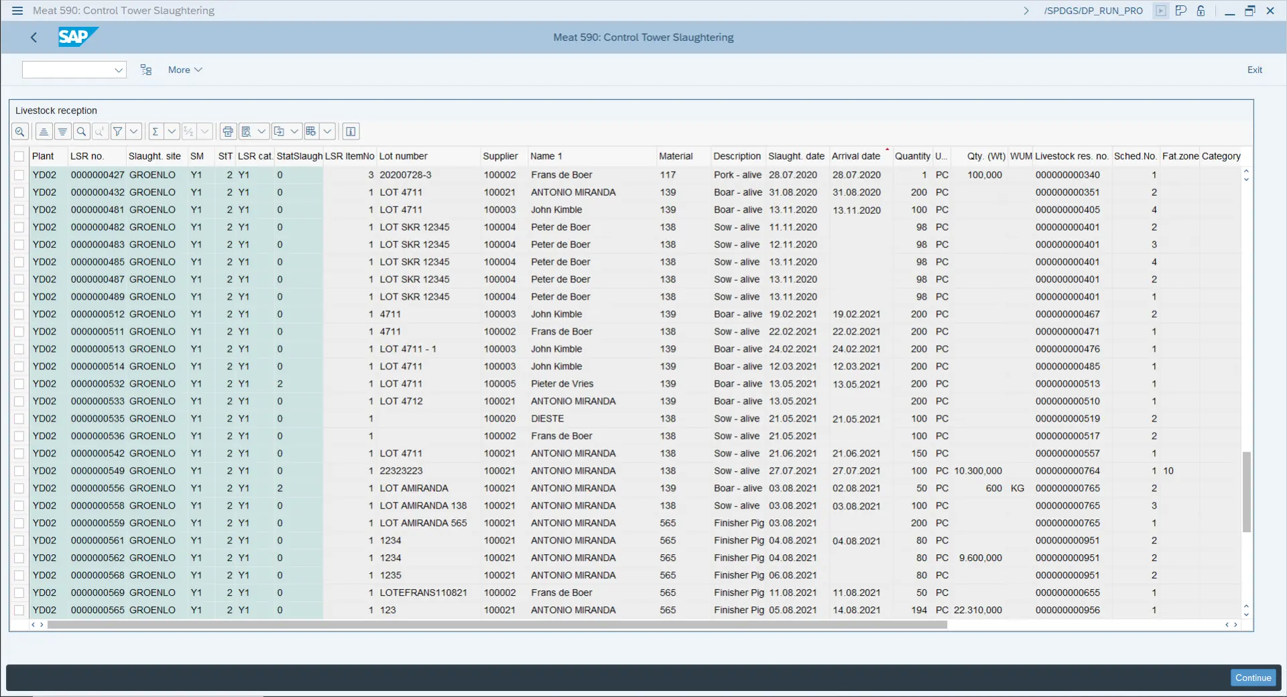
Task: Click the SAP logo
Action: [x=78, y=37]
